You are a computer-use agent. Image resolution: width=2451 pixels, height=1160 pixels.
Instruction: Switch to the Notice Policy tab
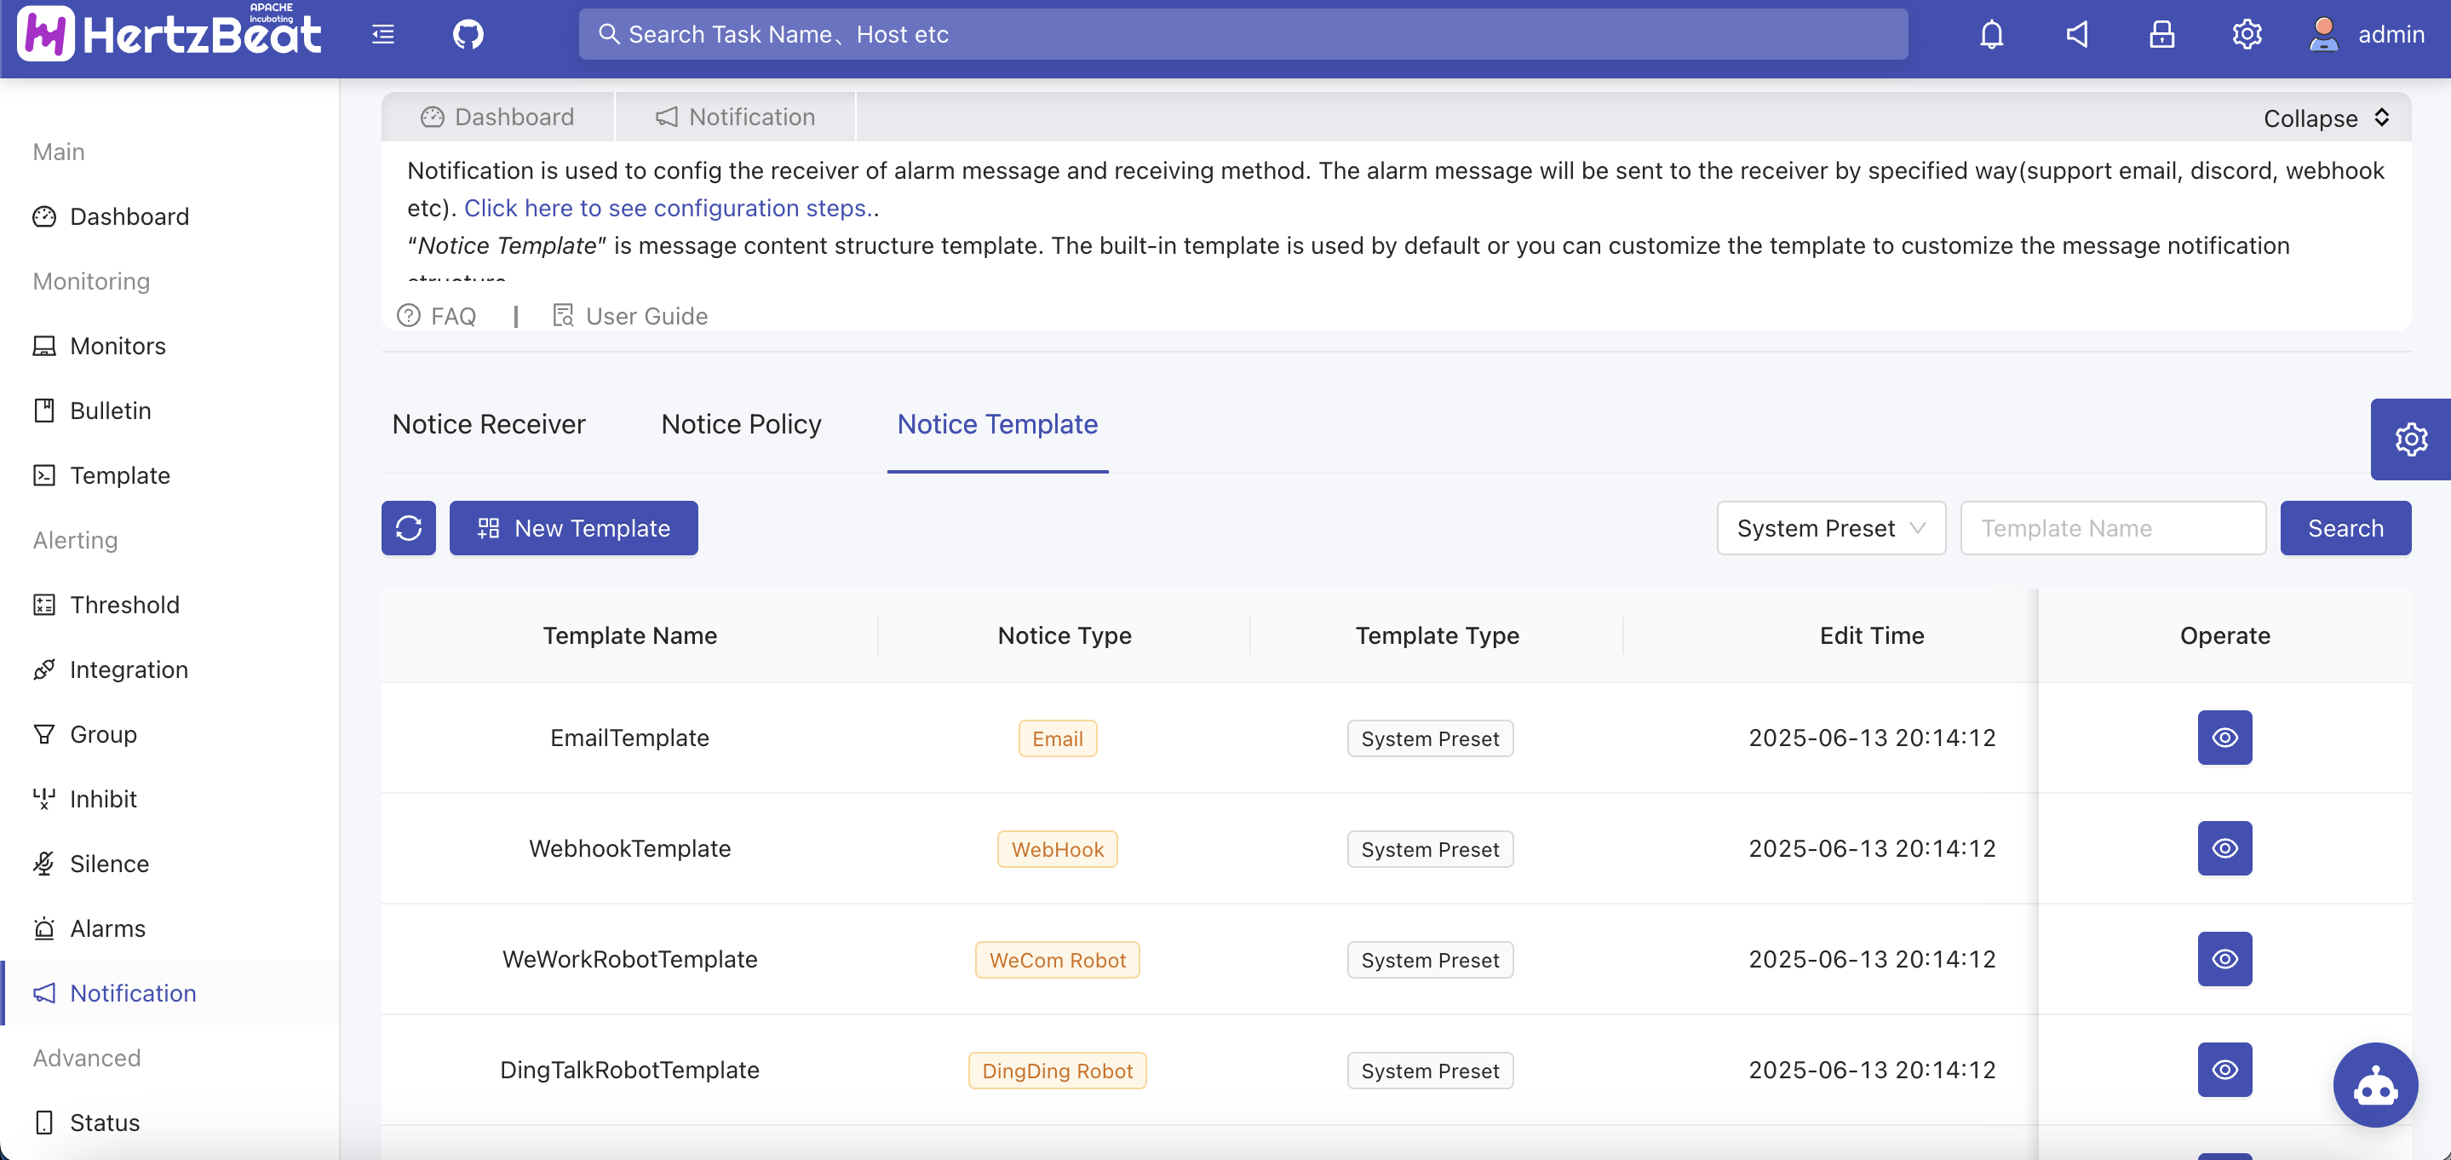coord(741,424)
